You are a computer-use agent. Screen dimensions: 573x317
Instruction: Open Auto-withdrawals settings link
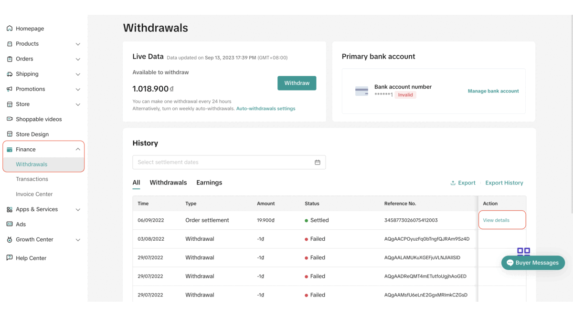click(265, 109)
